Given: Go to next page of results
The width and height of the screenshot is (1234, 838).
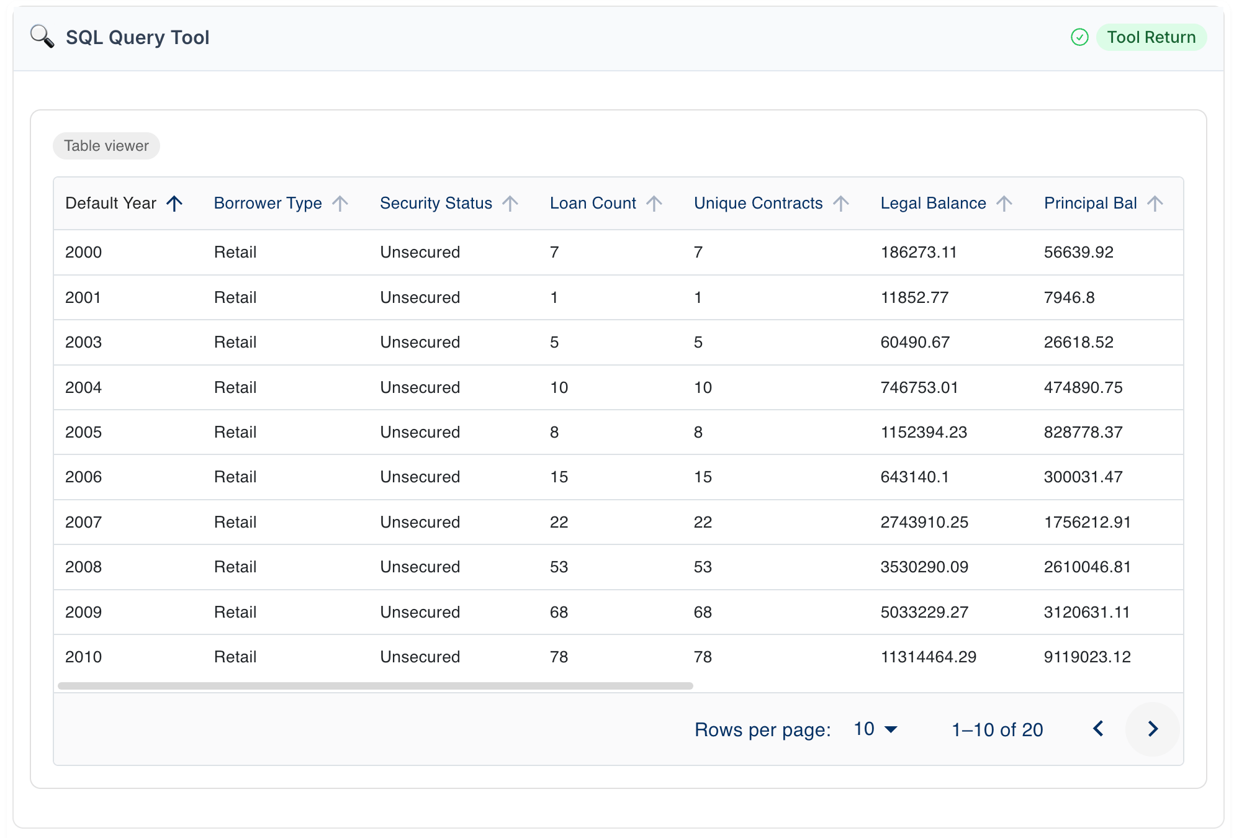Looking at the screenshot, I should (x=1152, y=729).
